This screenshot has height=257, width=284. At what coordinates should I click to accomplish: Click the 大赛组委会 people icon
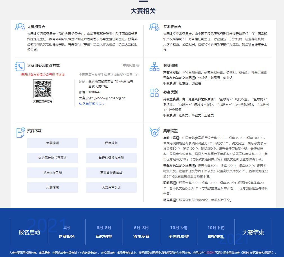pyautogui.click(x=20, y=27)
